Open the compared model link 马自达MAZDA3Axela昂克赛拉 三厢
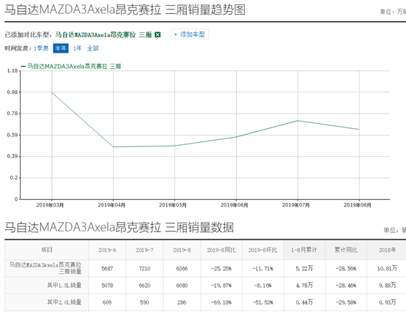Viewport: 406px width, 312px height. pyautogui.click(x=103, y=34)
